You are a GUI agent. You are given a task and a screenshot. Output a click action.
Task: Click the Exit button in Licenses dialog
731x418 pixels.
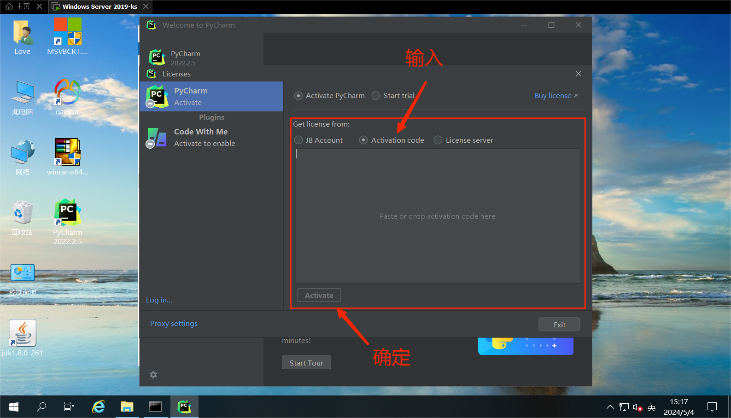[x=559, y=325]
